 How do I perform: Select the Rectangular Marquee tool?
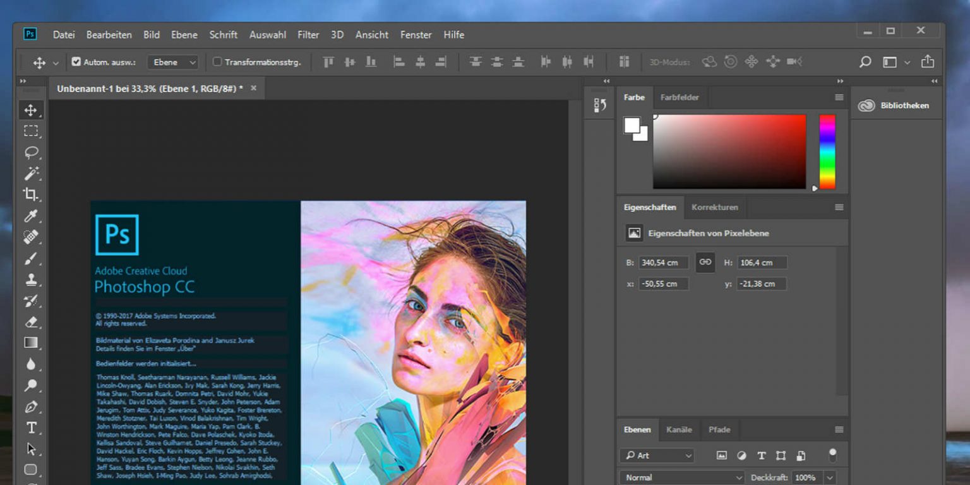30,131
